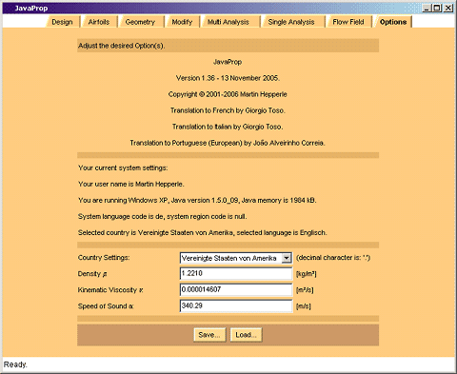
Task: Click the 'Country Settings:' label
Action: (104, 258)
